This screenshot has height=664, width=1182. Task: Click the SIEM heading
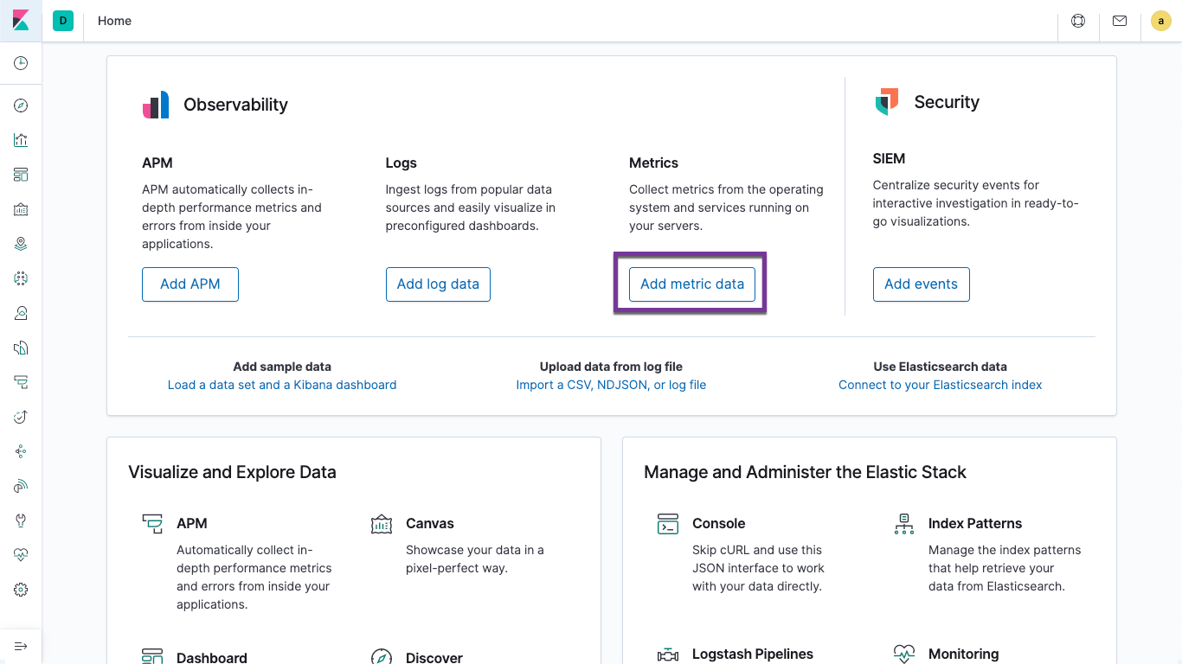tap(889, 158)
